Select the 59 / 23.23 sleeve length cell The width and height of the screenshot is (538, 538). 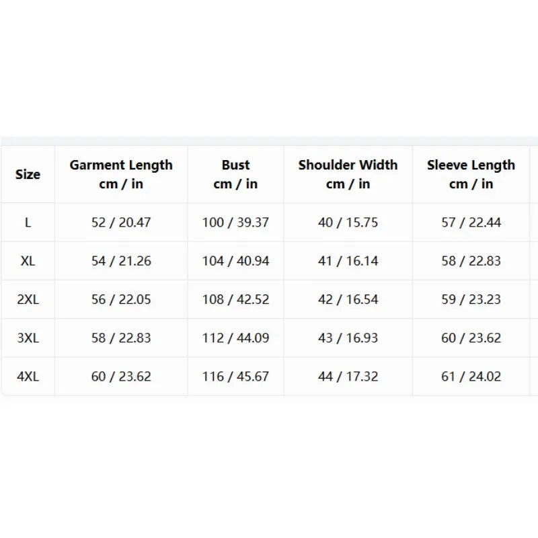click(x=471, y=299)
